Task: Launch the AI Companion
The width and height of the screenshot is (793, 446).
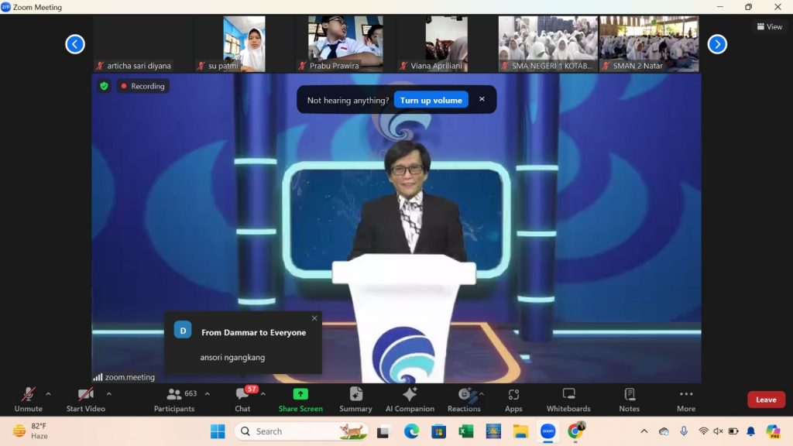Action: 410,394
